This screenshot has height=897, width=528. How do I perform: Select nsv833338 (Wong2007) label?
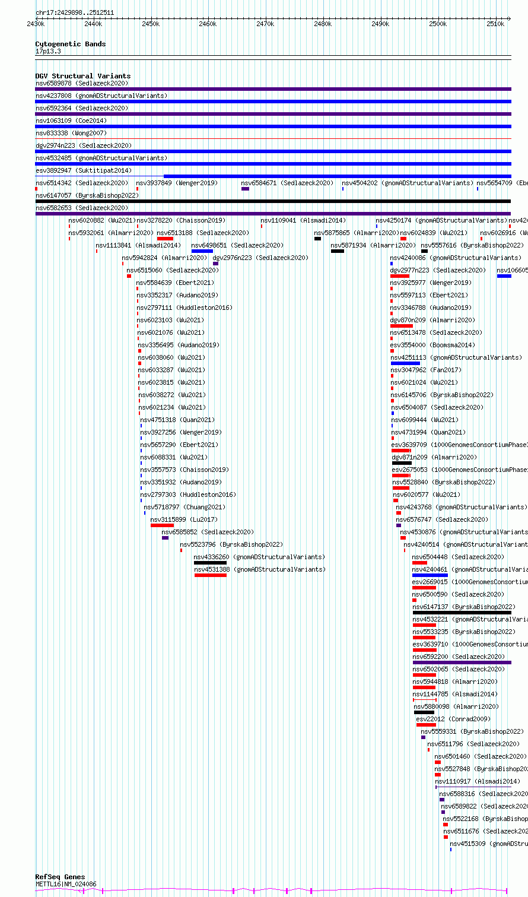click(71, 134)
